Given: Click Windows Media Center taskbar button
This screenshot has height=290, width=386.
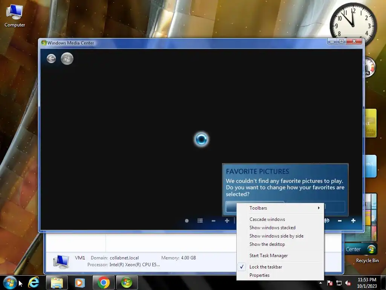Looking at the screenshot, I should tap(127, 282).
